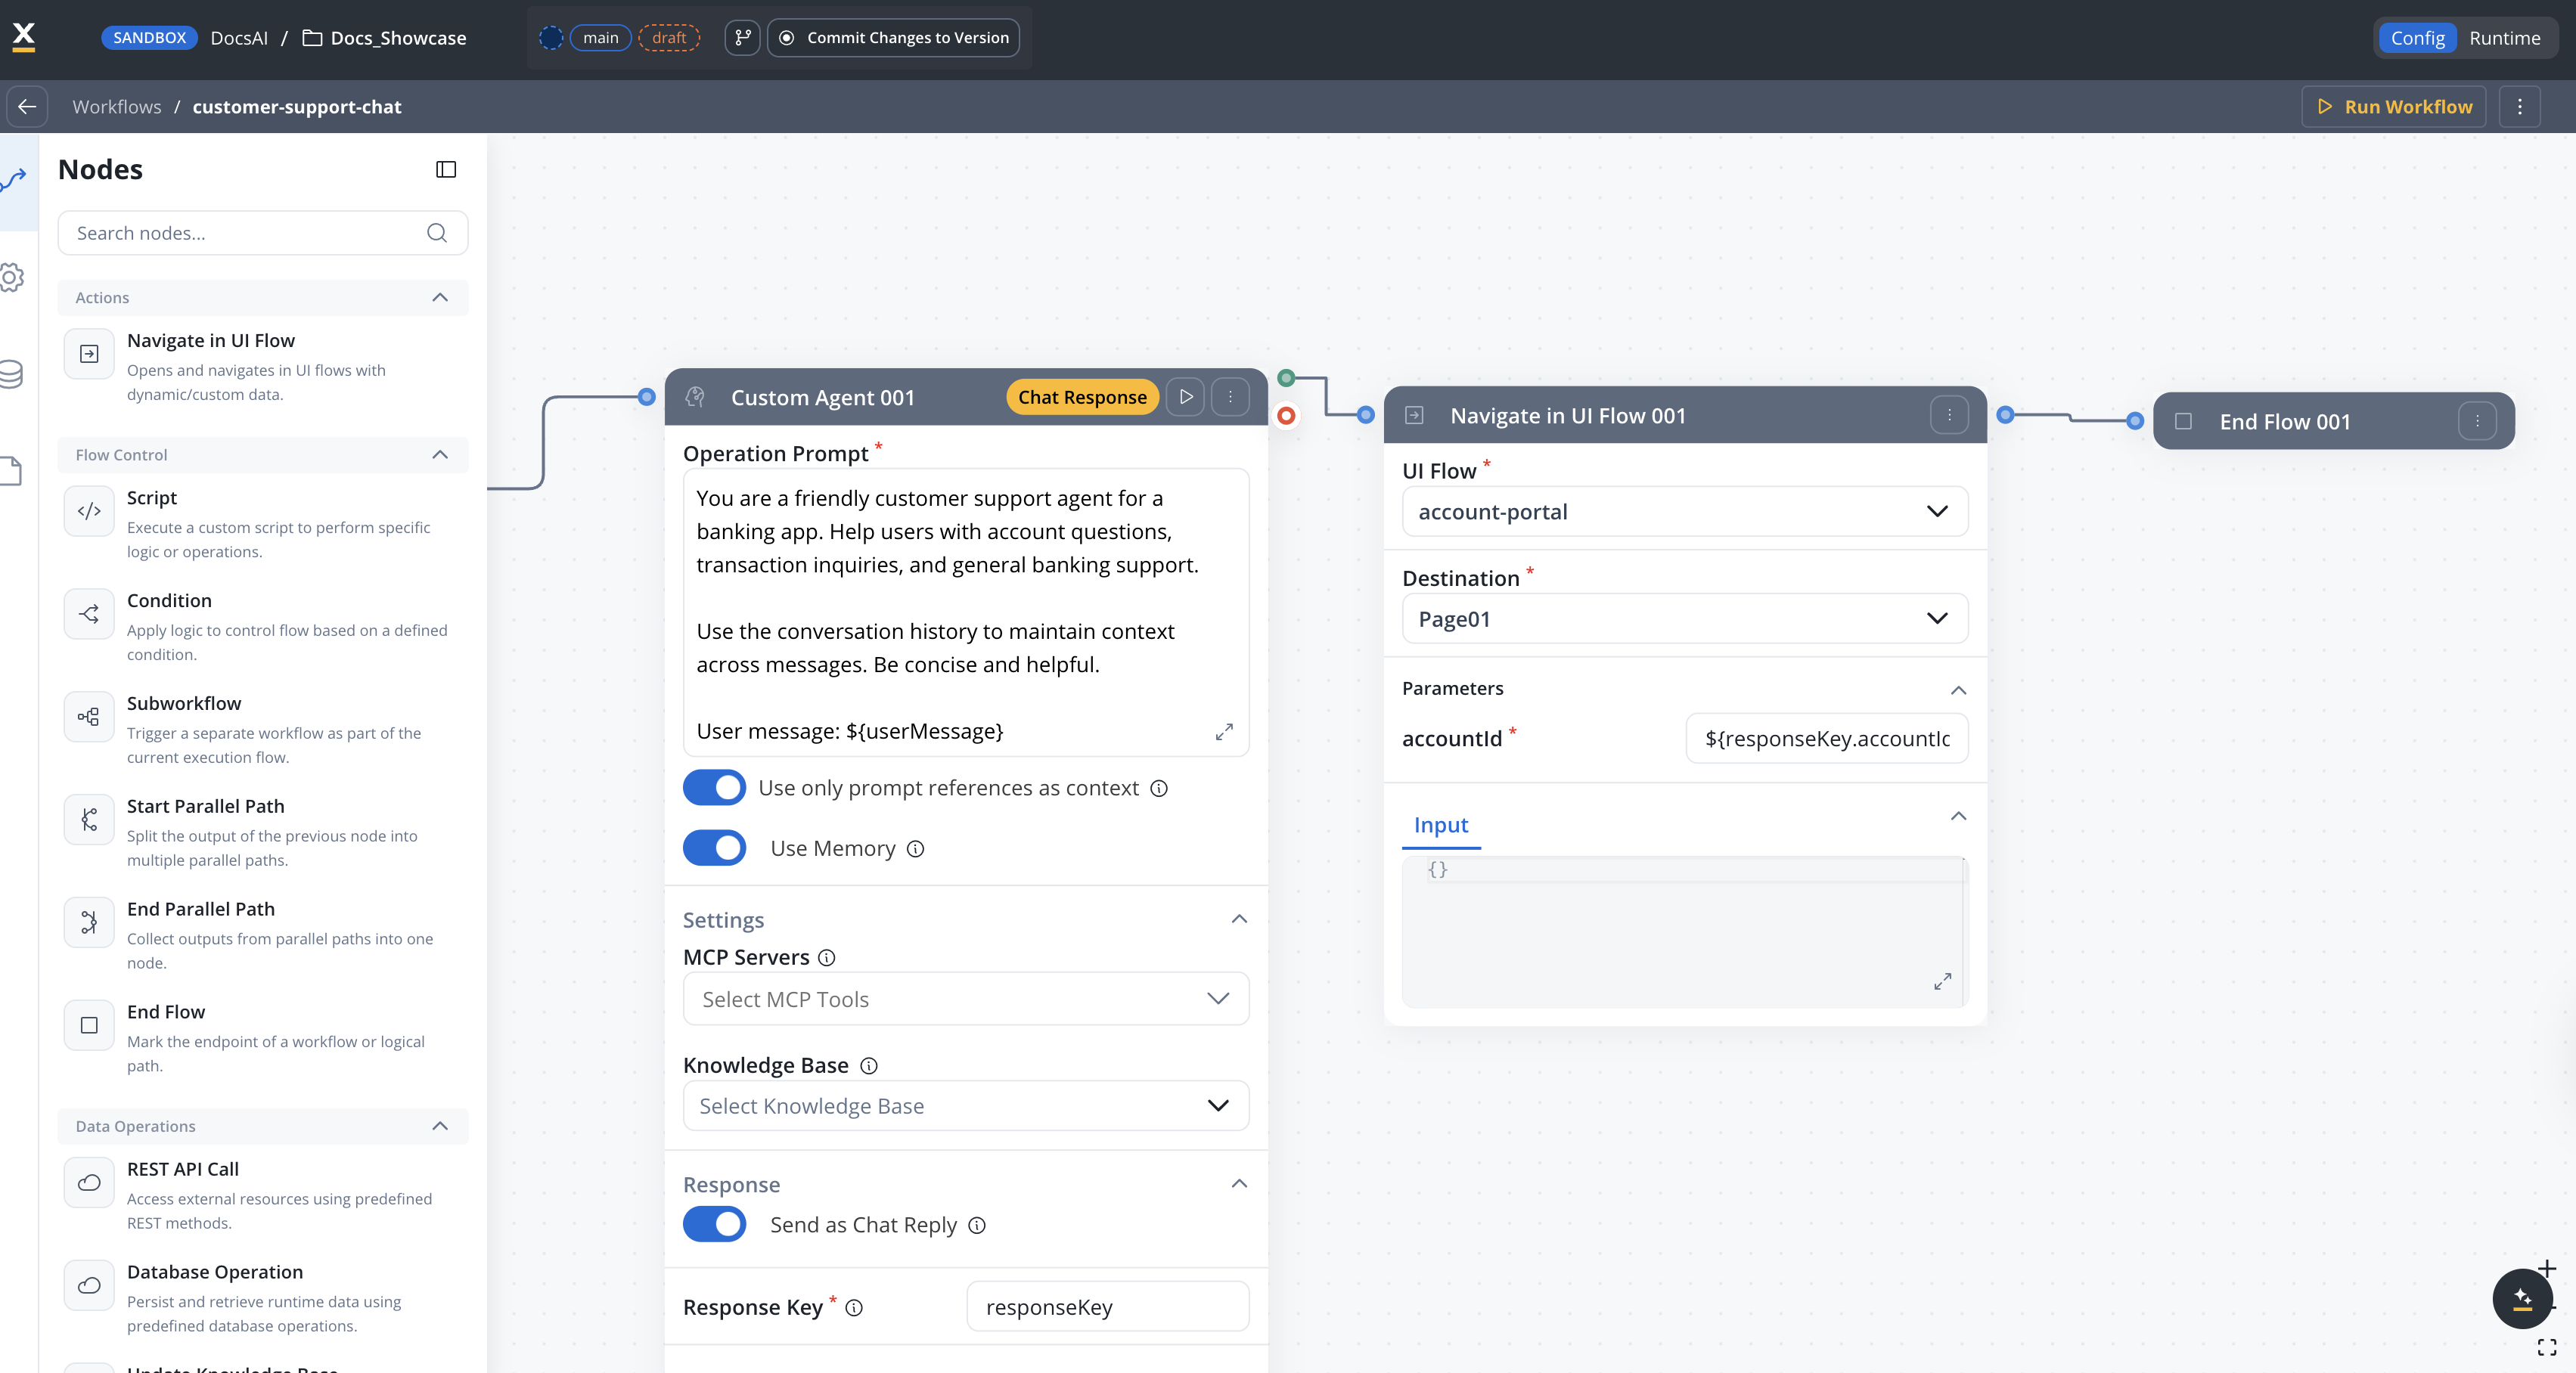Turn off Send as Chat Reply
The height and width of the screenshot is (1373, 2576).
(x=714, y=1225)
